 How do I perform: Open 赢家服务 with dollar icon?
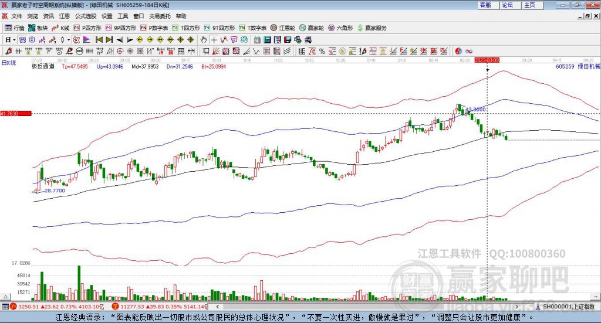click(x=372, y=28)
